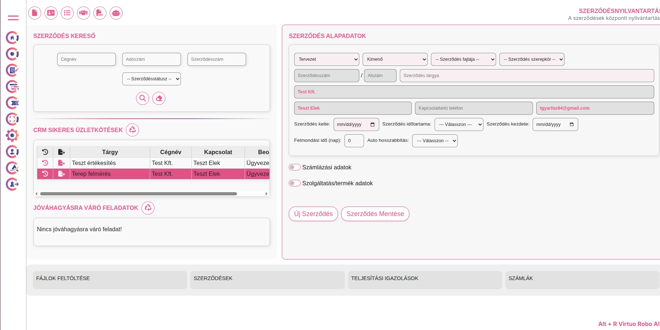The image size is (660, 330).
Task: Expand the Szerződés fajtája dropdown
Action: point(463,59)
